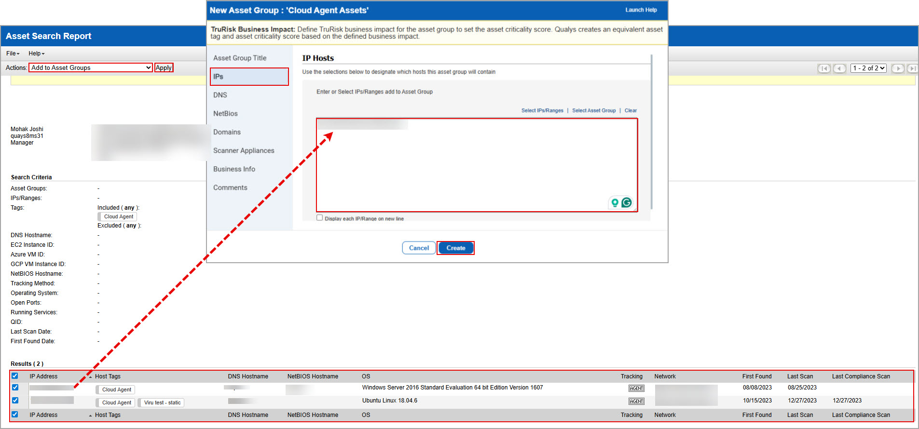Click the 'Mohak Joshi' user name
The height and width of the screenshot is (429, 919).
27,129
